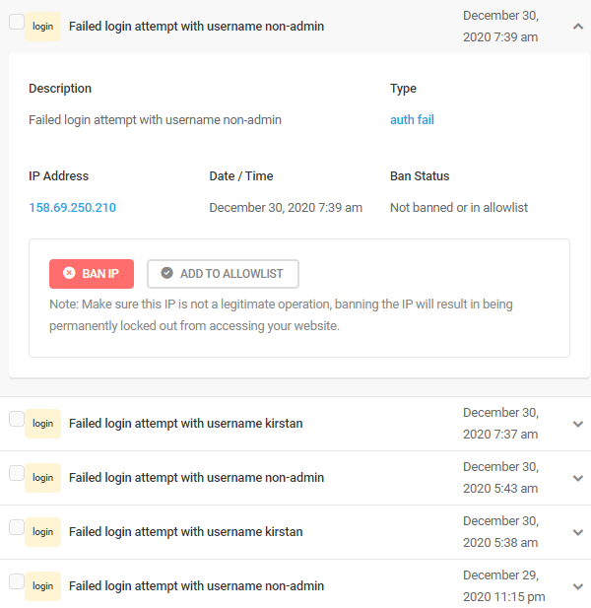The width and height of the screenshot is (591, 608).
Task: Expand the 7:37 am kirstan log entry
Action: click(578, 424)
